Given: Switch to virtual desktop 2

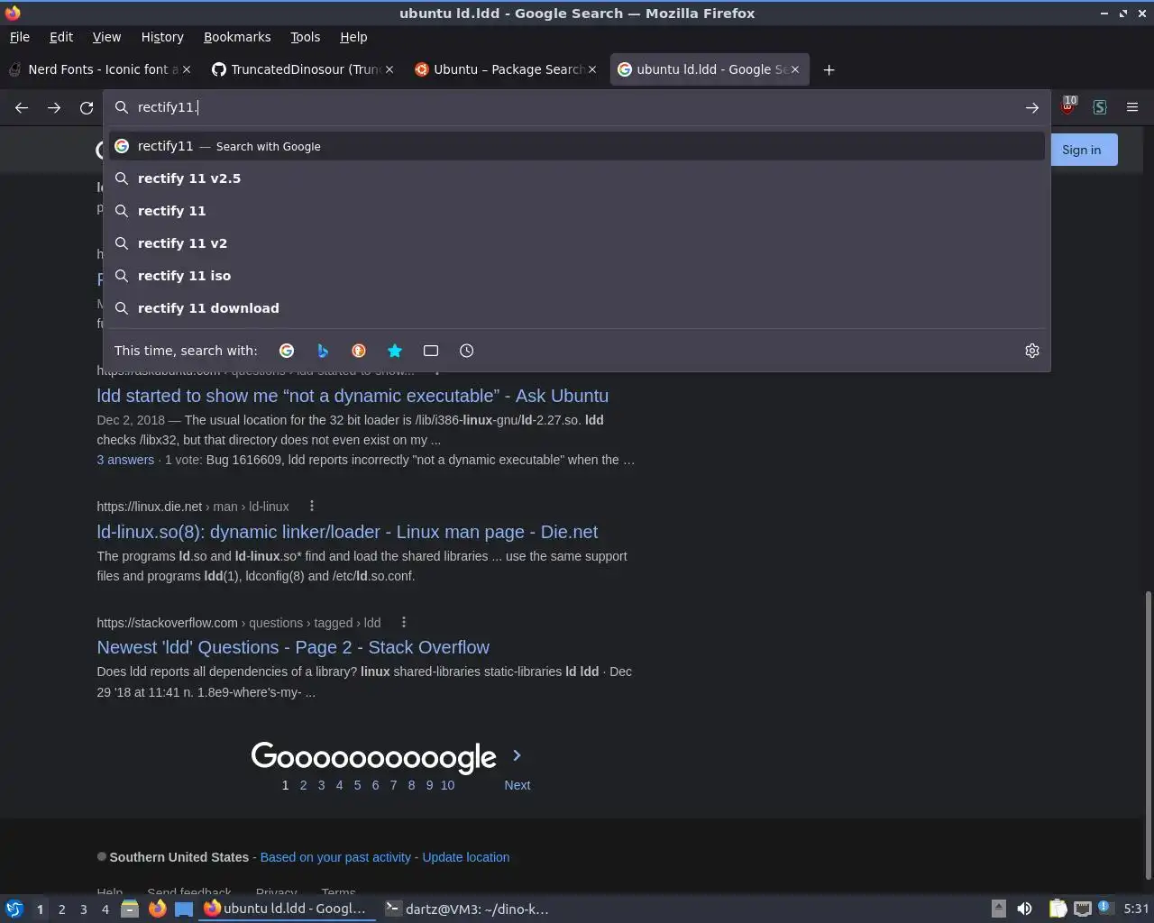Looking at the screenshot, I should [61, 909].
